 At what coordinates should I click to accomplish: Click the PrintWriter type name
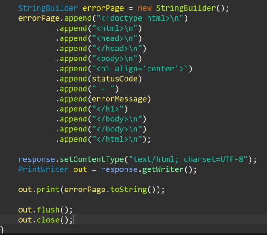pyautogui.click(x=43, y=169)
